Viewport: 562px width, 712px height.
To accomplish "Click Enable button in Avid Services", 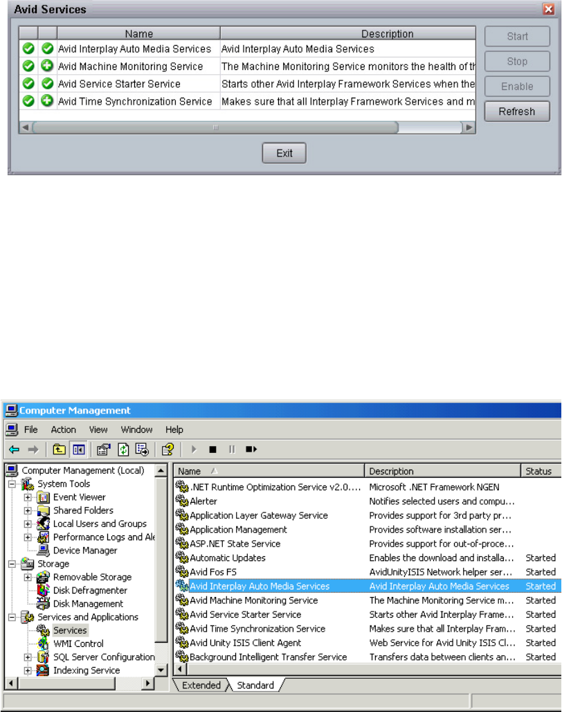I will [517, 87].
